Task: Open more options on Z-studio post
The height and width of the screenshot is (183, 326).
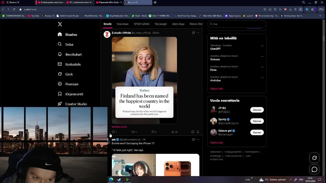Action: pos(198,33)
